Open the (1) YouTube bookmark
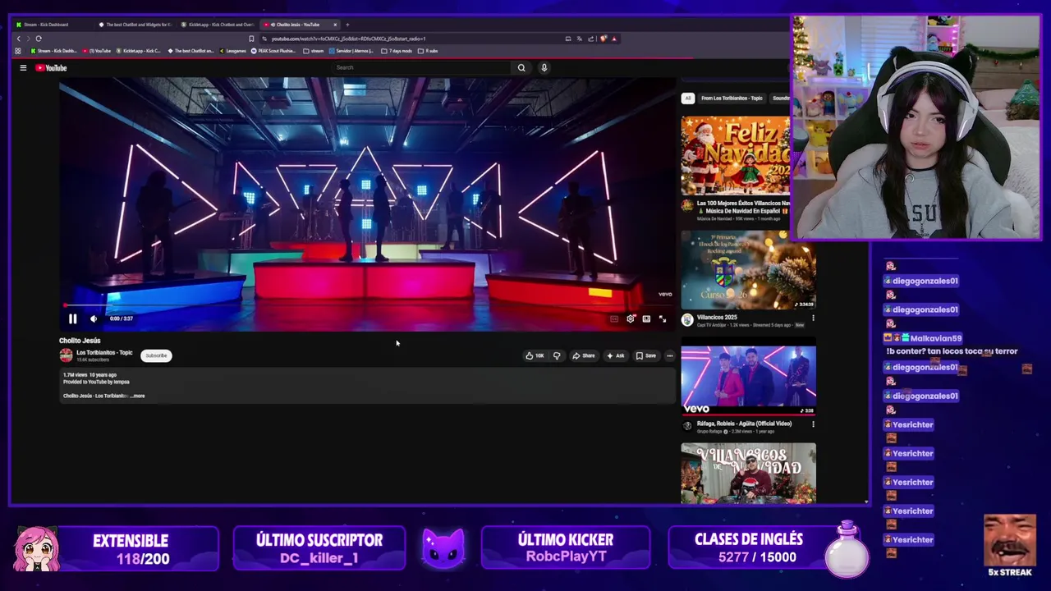The width and height of the screenshot is (1051, 591). point(97,51)
